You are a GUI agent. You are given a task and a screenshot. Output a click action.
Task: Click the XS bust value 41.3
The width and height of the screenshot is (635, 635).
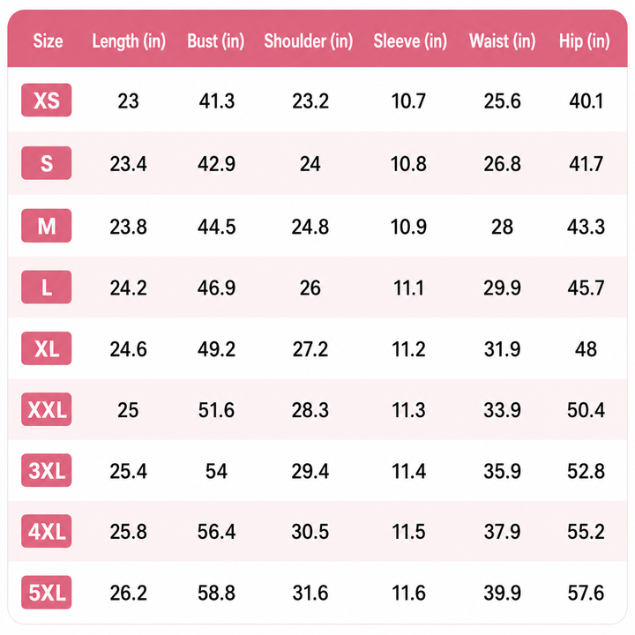[x=217, y=101]
